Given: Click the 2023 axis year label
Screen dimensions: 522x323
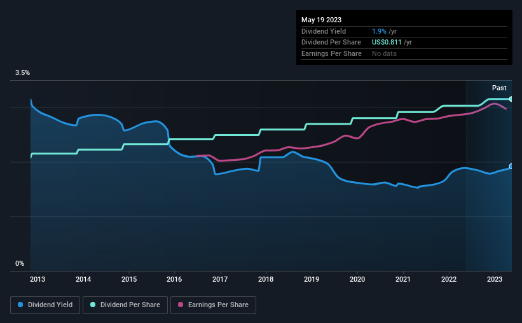Looking at the screenshot, I should click(495, 279).
